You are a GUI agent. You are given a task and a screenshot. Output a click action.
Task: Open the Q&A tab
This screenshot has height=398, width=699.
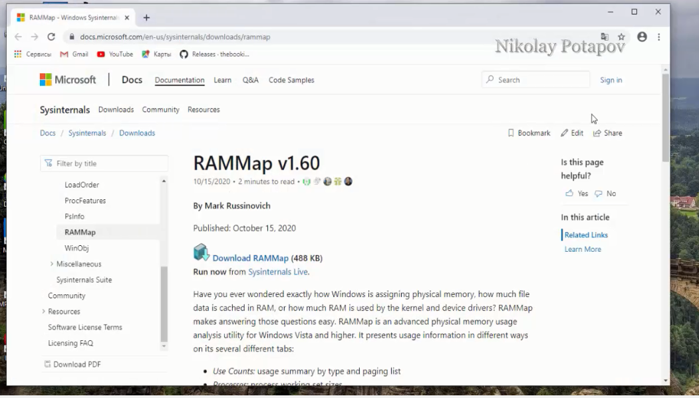pos(251,80)
